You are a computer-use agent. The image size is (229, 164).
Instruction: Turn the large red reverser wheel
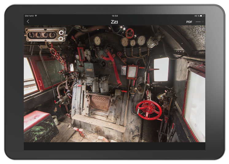[x=149, y=110]
